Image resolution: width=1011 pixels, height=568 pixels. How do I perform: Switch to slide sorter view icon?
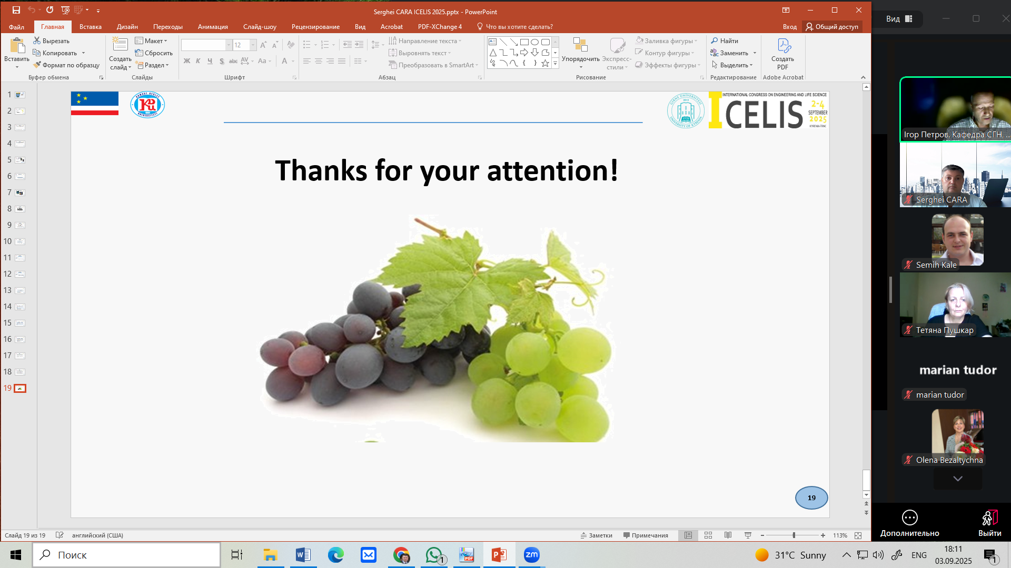point(708,535)
